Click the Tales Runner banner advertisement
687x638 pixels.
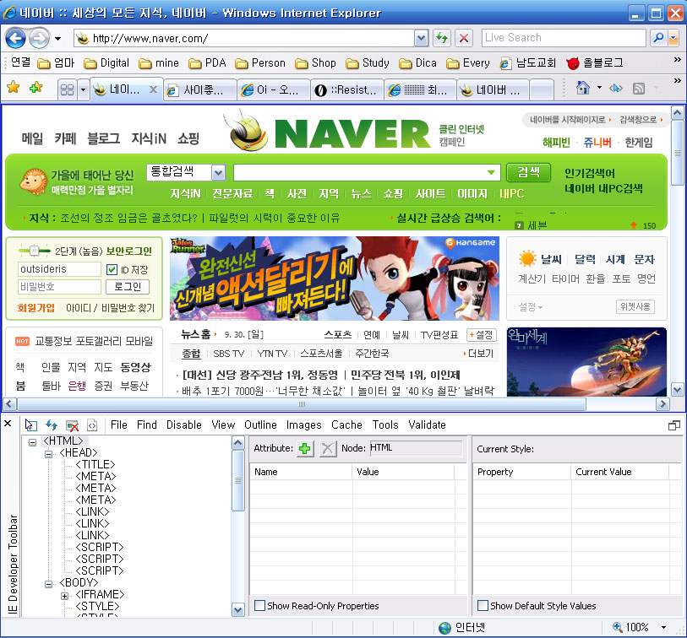[335, 278]
